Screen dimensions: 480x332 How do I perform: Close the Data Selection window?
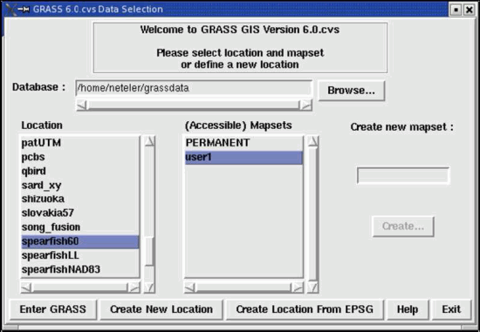pyautogui.click(x=470, y=10)
